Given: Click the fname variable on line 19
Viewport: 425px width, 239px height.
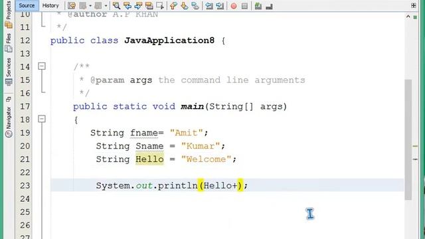Looking at the screenshot, I should (x=144, y=133).
